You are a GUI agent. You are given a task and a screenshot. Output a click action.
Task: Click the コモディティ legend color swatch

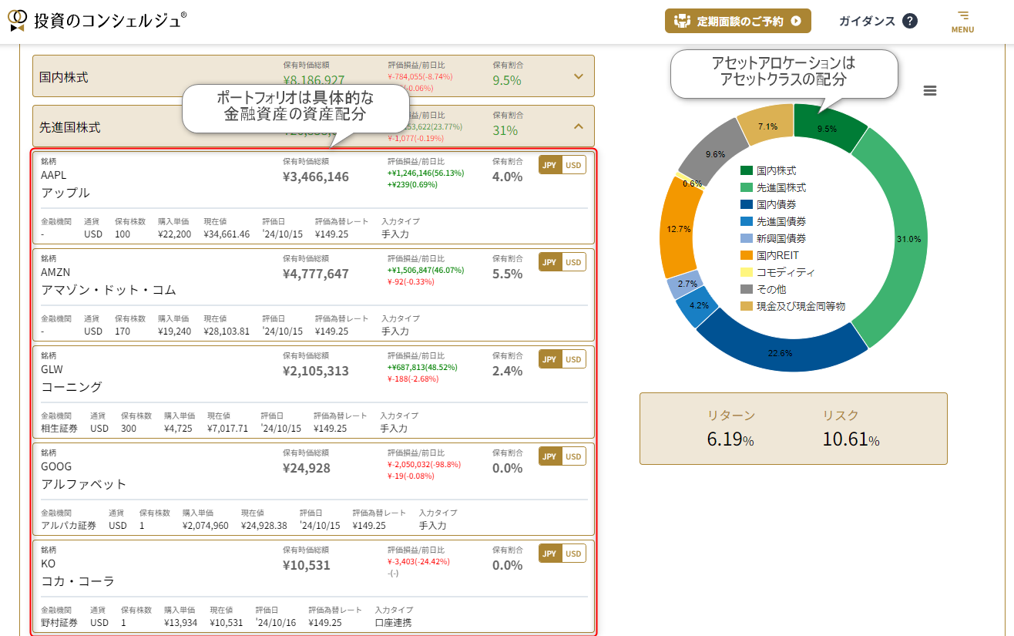(x=746, y=272)
